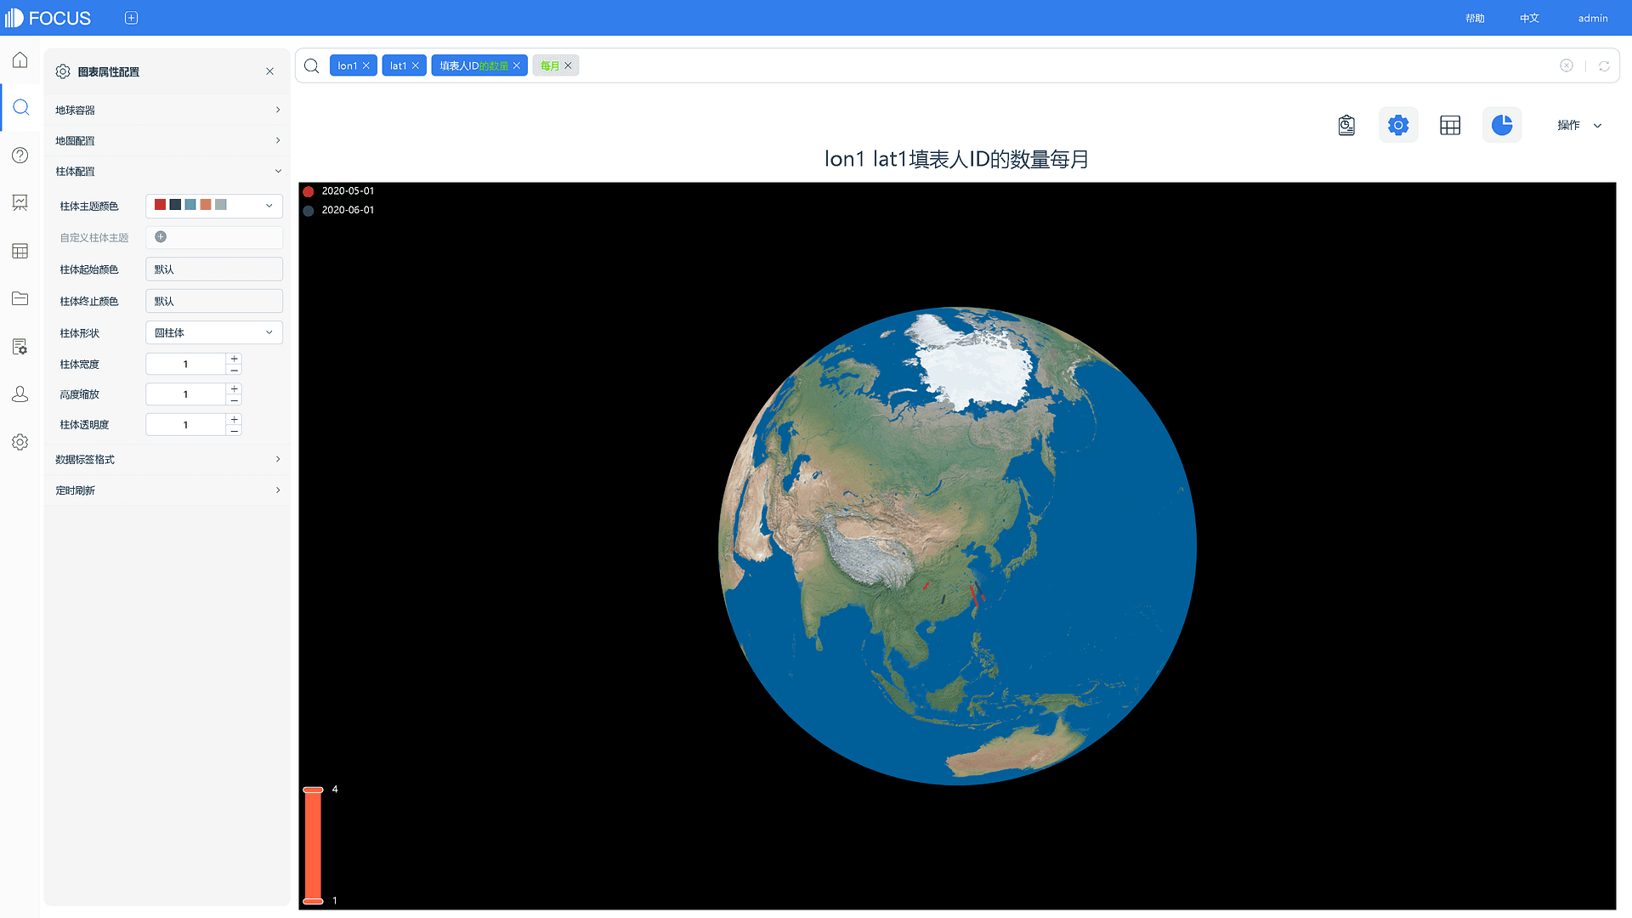The image size is (1632, 918).
Task: Open the folder resources sidebar icon
Action: coord(20,298)
